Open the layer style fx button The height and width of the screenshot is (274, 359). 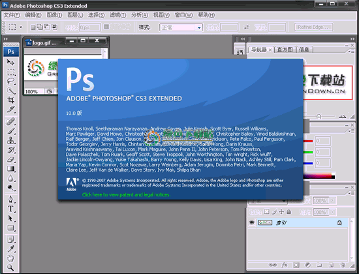(x=284, y=265)
